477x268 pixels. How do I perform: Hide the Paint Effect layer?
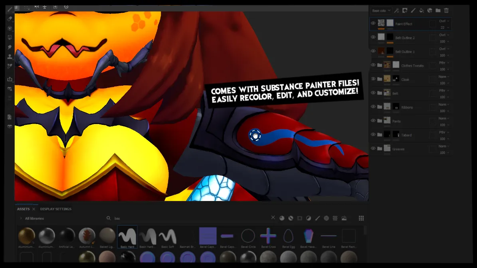373,24
